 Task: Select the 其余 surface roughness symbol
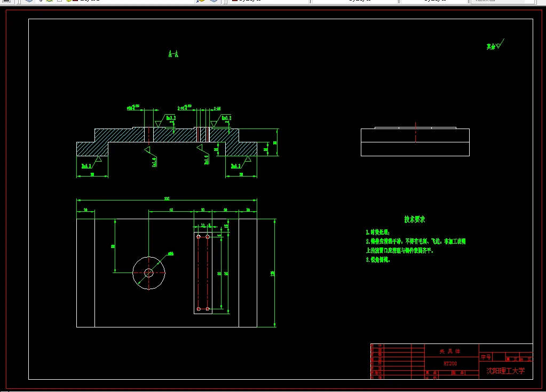coord(495,45)
